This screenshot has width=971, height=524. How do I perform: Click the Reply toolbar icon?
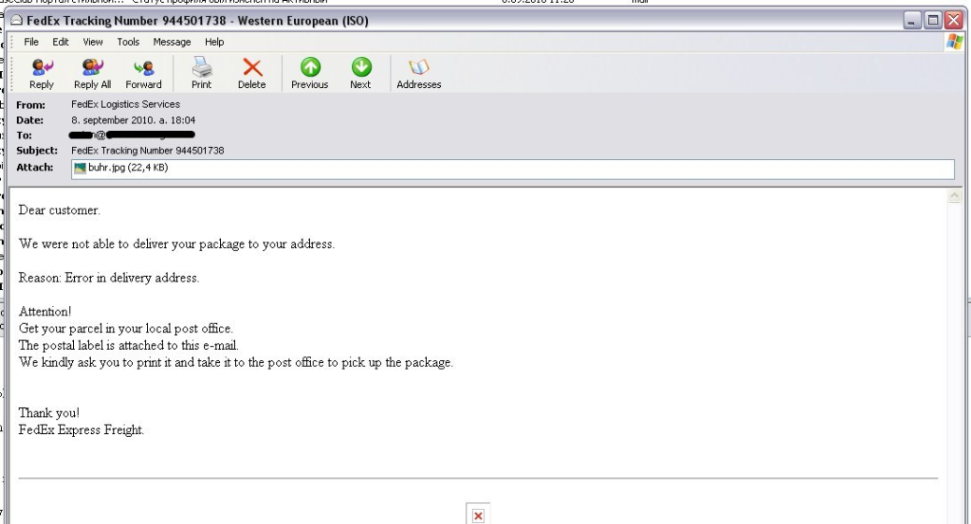point(42,74)
